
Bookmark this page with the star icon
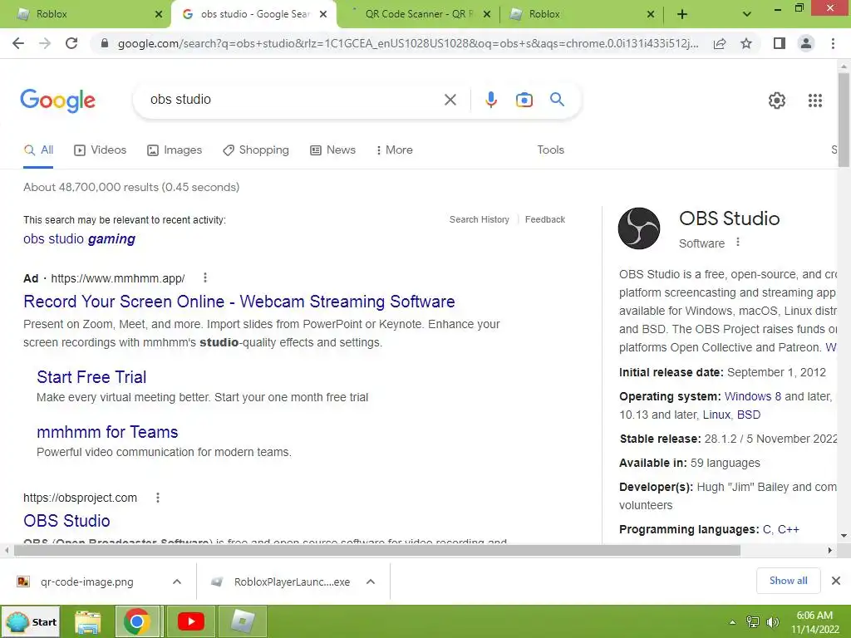pos(746,43)
